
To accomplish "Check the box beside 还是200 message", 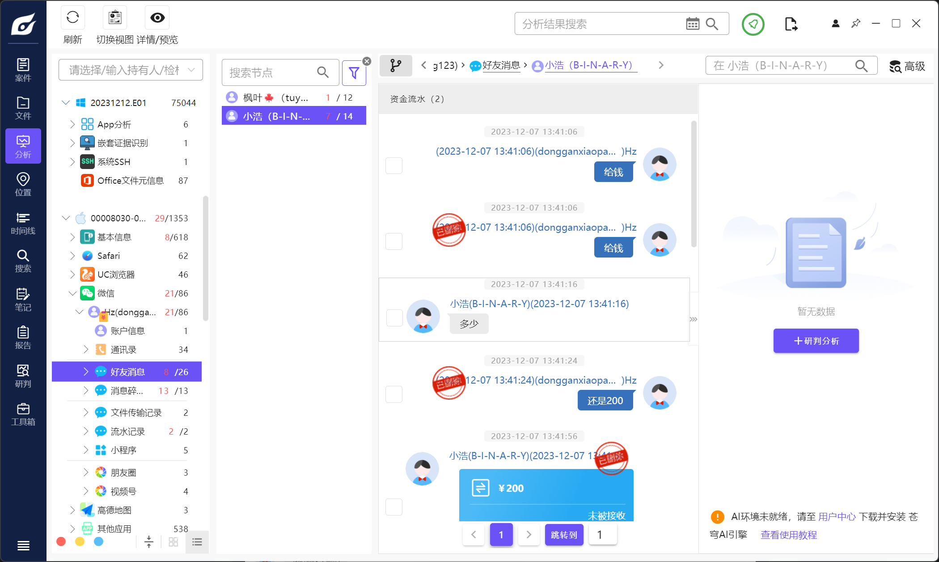I will 394,394.
